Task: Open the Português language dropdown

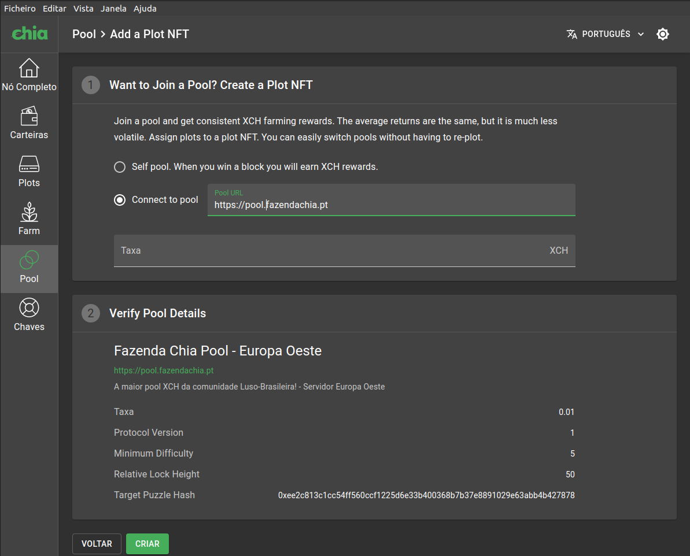Action: (606, 34)
